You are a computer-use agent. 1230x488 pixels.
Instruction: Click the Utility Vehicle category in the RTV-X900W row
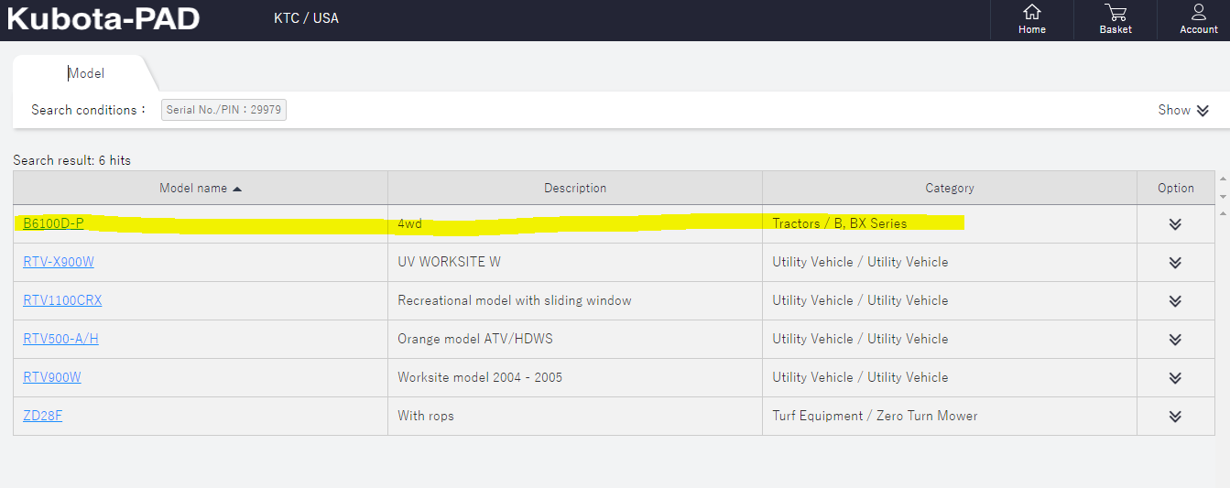click(950, 262)
